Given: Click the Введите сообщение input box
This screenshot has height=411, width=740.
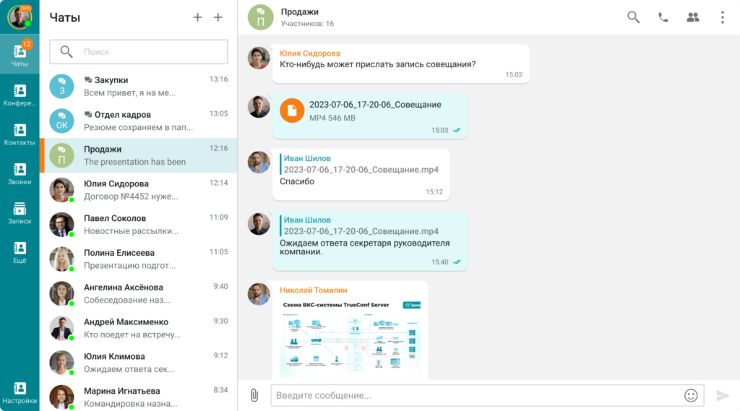Looking at the screenshot, I should (476, 395).
